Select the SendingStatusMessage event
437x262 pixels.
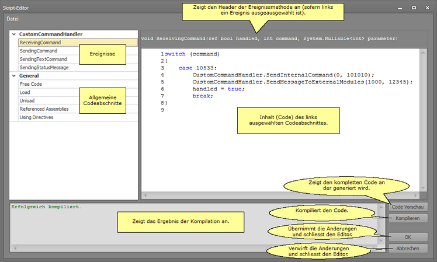pos(78,67)
